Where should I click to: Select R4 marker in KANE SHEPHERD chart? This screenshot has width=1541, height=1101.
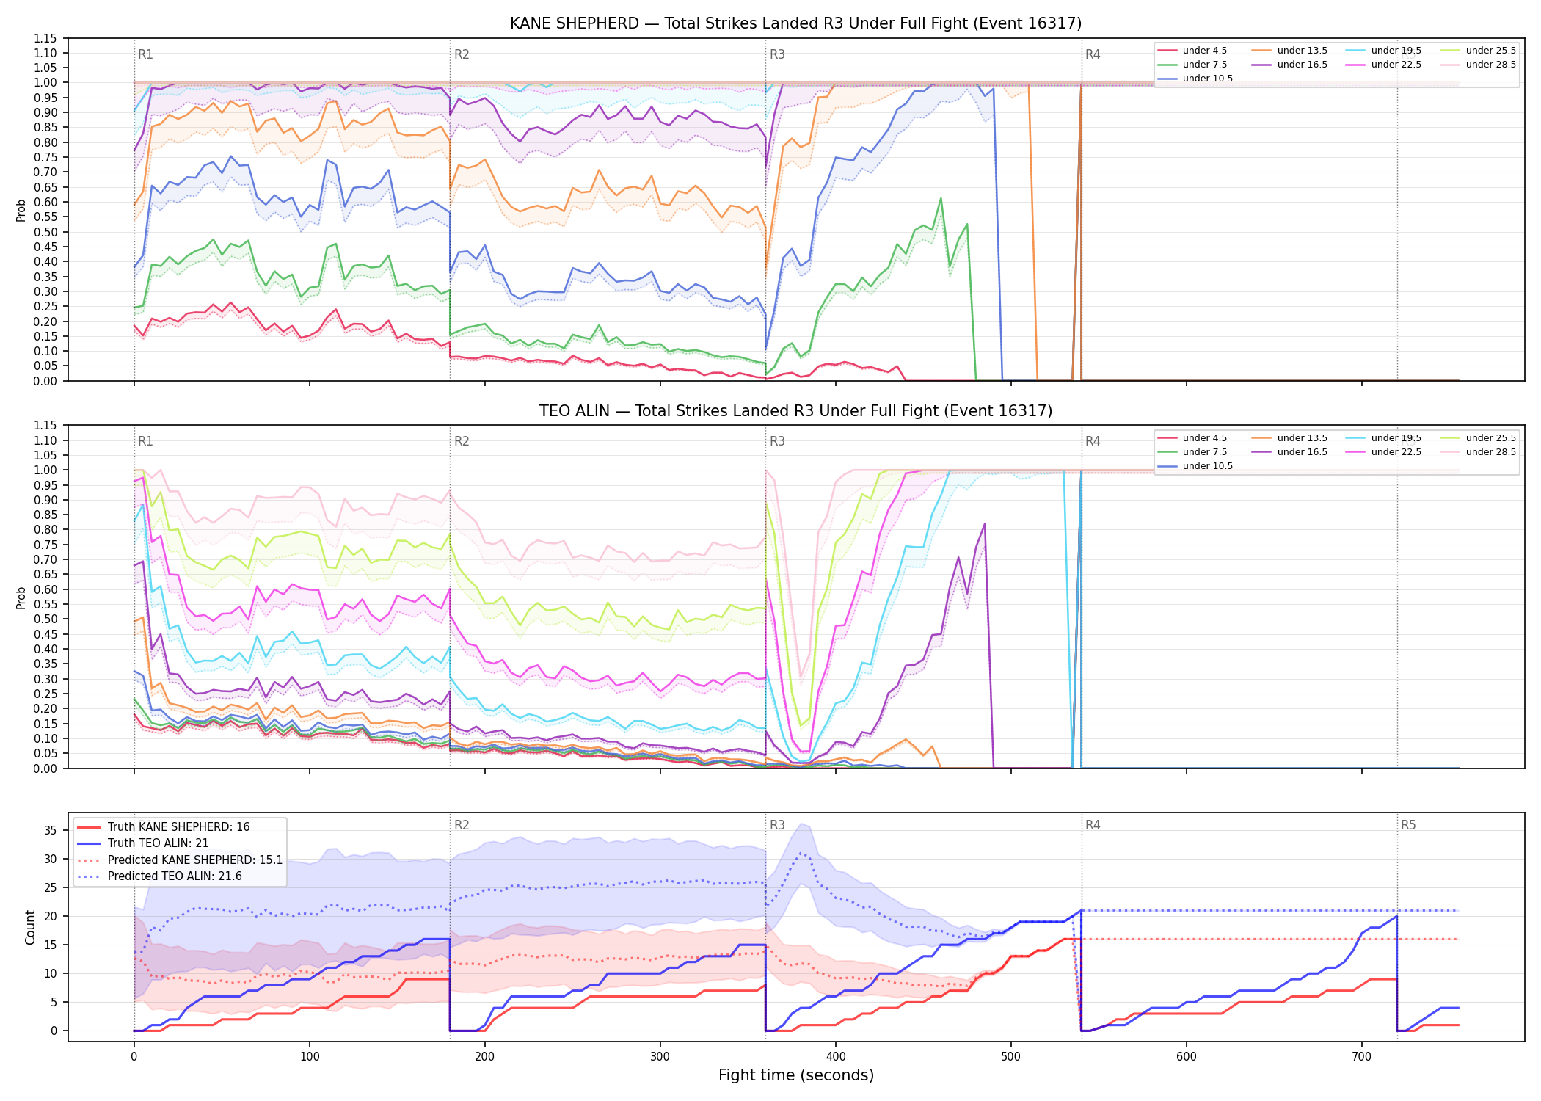(1093, 54)
